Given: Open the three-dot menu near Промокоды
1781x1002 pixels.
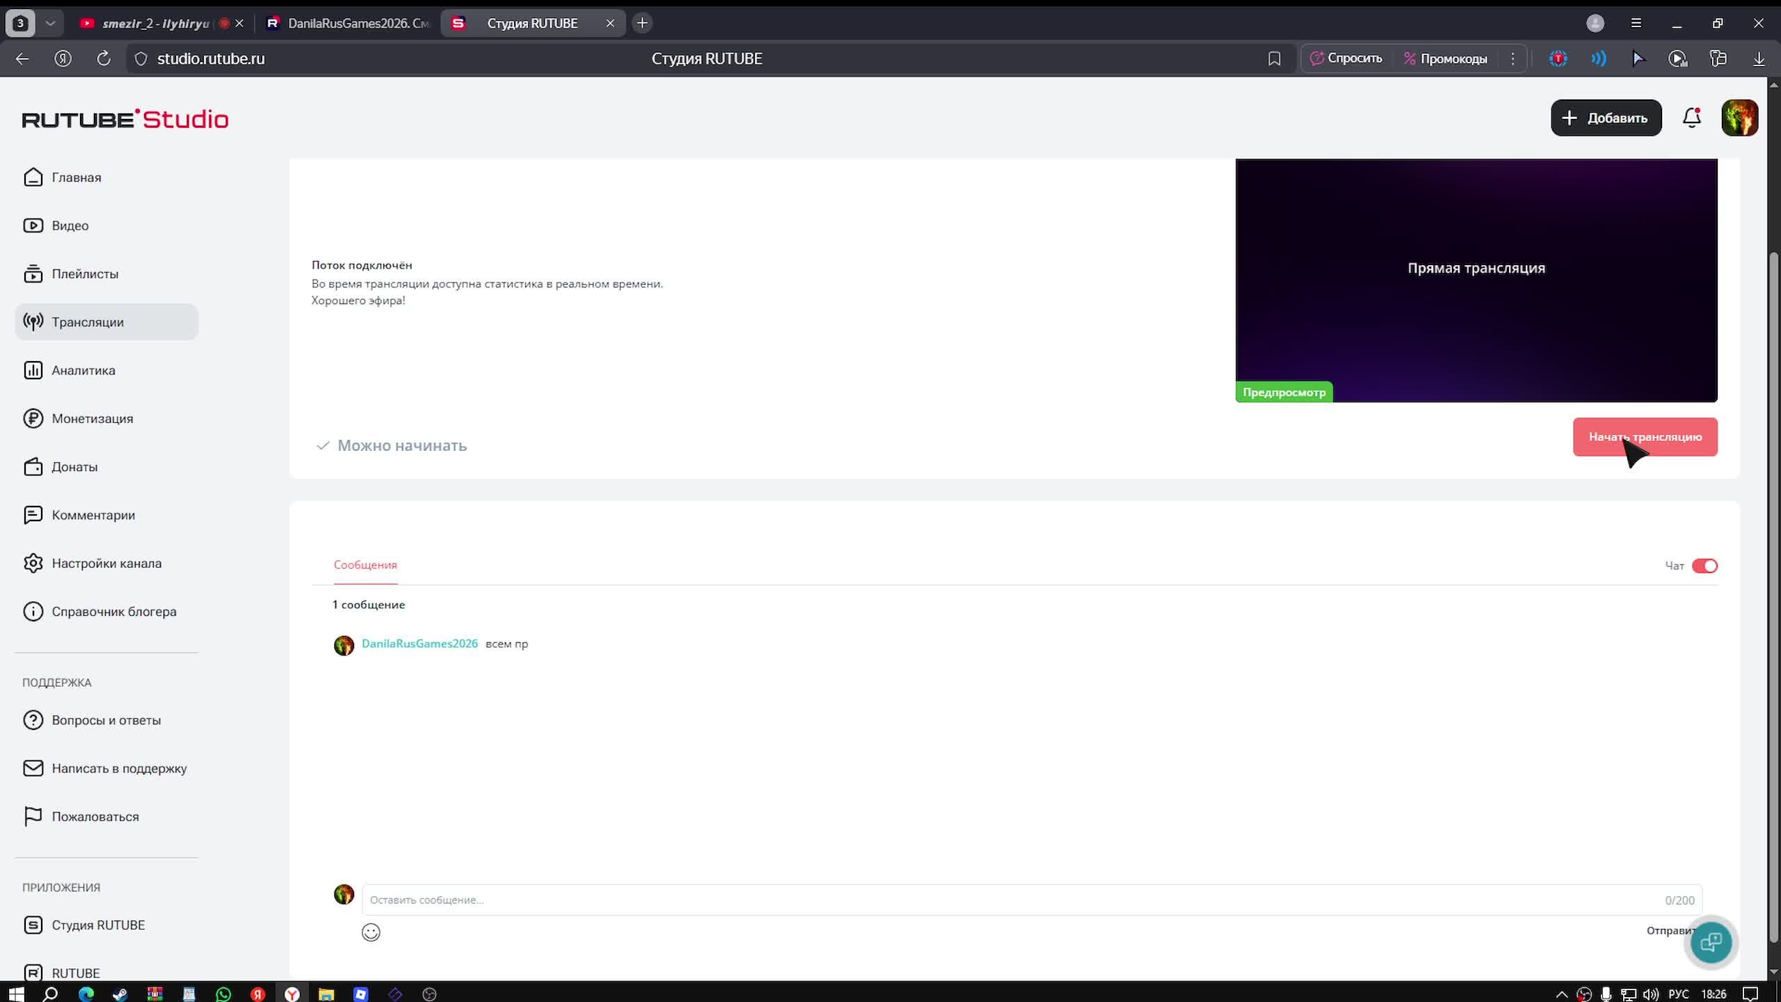Looking at the screenshot, I should point(1512,58).
